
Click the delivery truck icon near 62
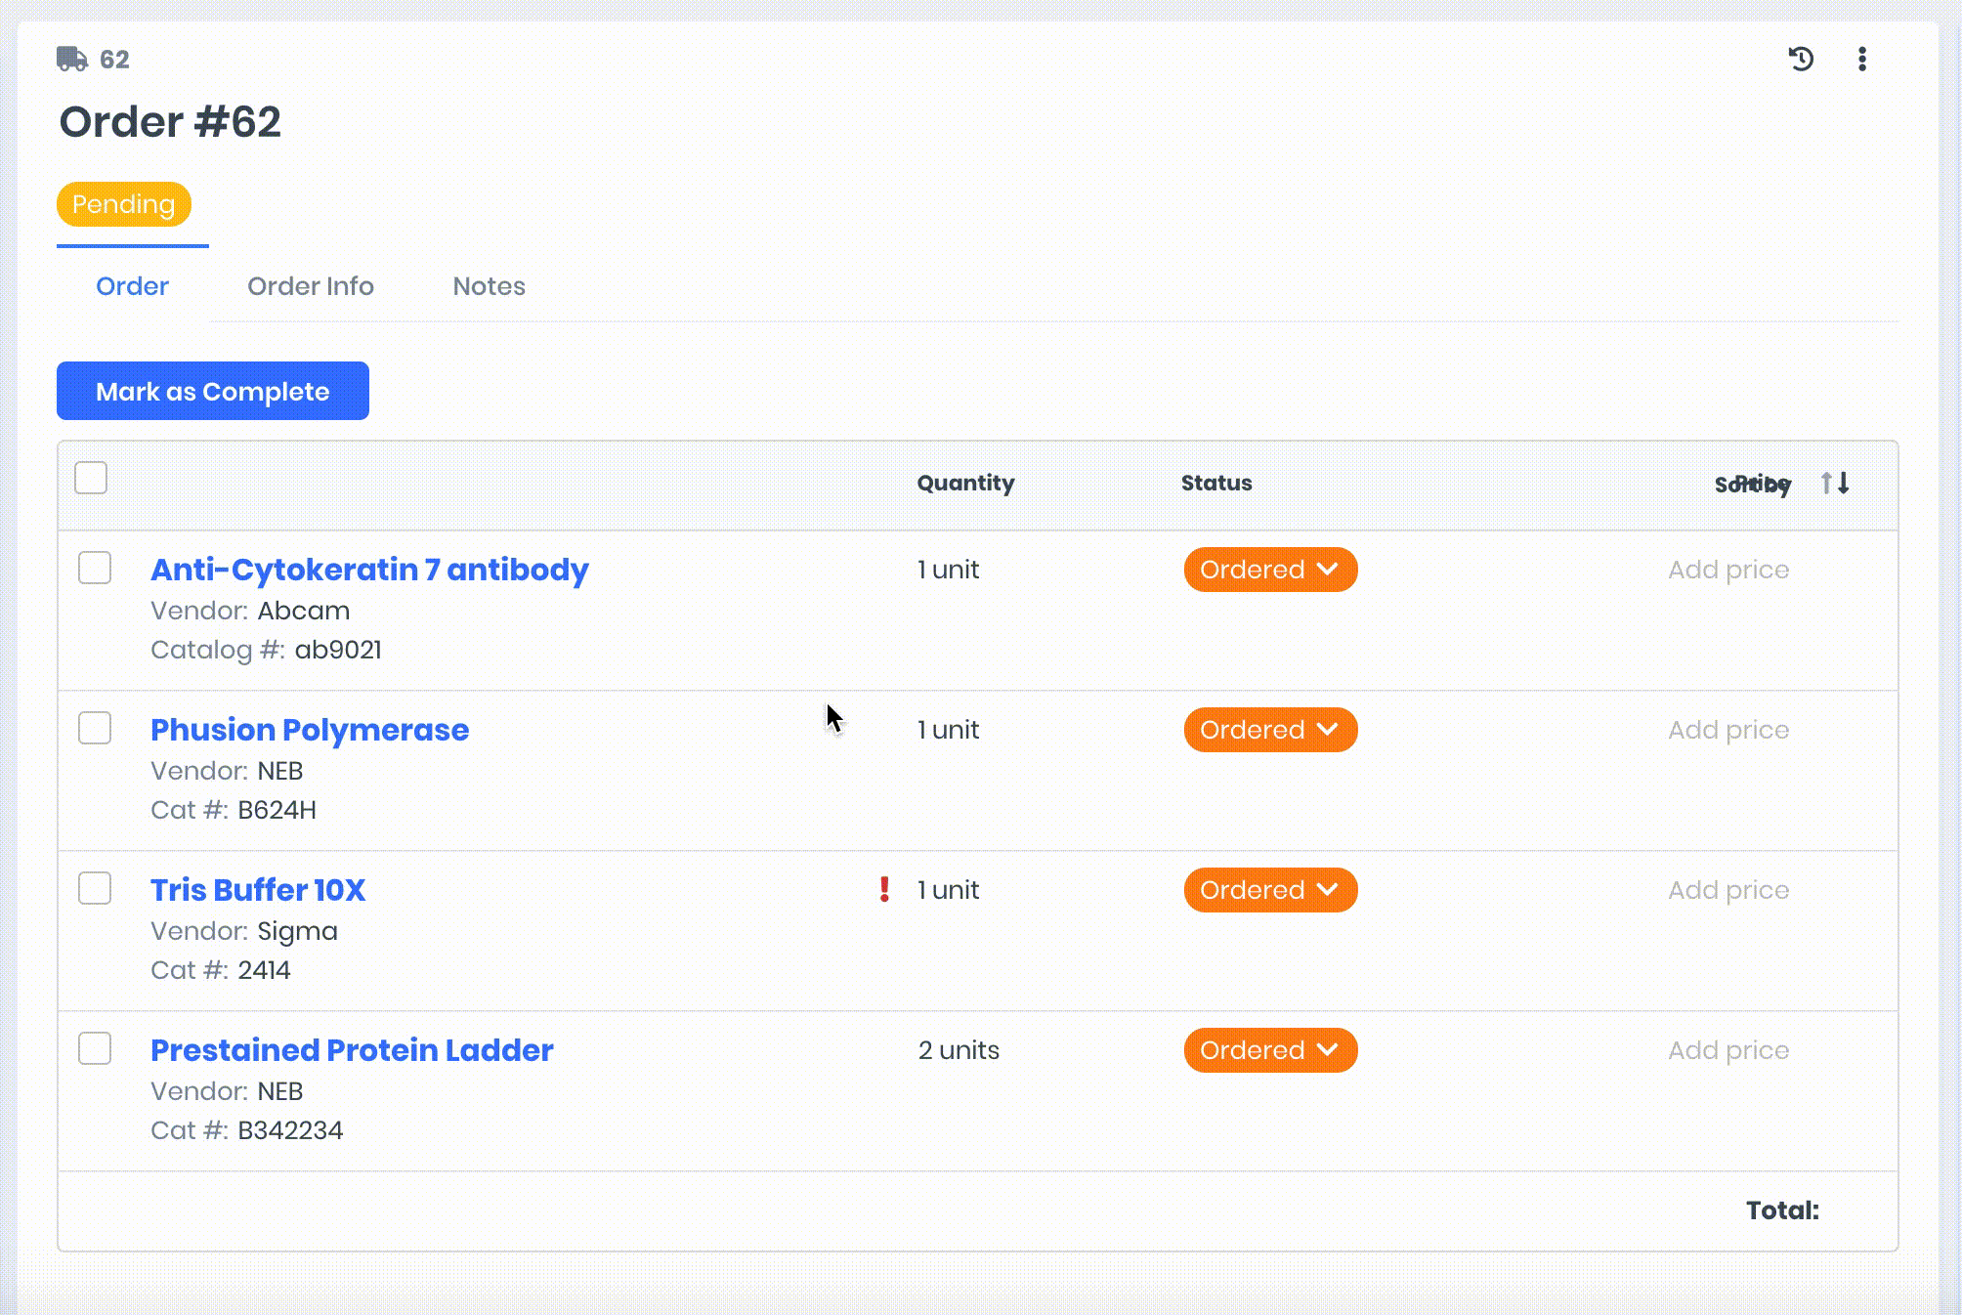72,60
